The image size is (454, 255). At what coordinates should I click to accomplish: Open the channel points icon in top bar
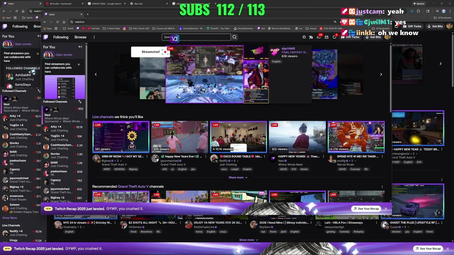304,37
